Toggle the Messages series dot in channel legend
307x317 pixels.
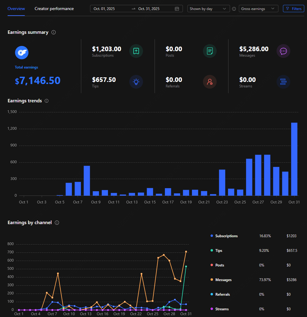click(x=211, y=280)
